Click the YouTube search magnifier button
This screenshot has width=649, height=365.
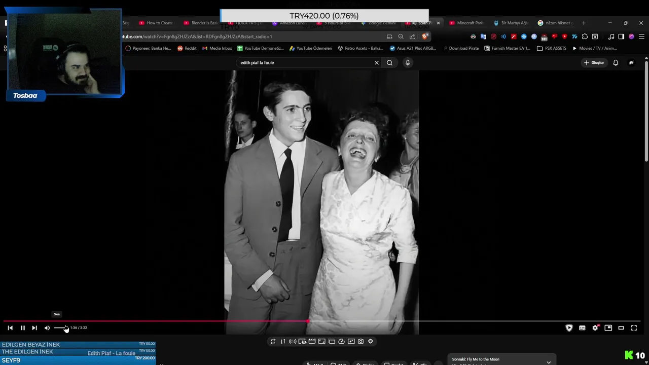coord(389,63)
